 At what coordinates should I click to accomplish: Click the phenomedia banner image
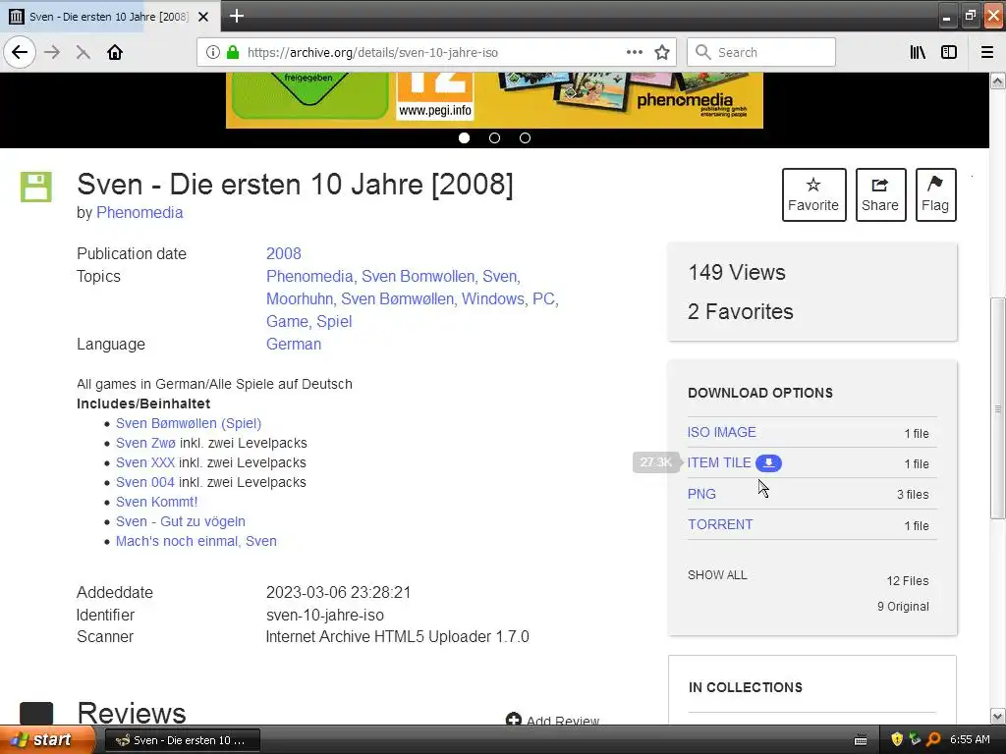pyautogui.click(x=494, y=100)
